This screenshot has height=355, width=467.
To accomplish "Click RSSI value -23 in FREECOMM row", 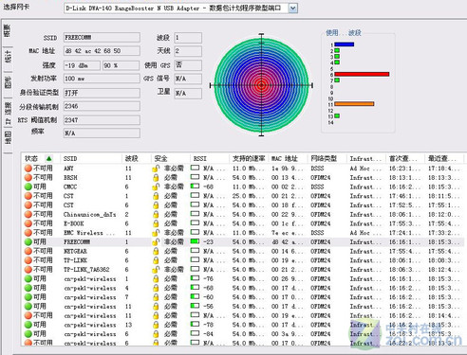I will click(208, 242).
